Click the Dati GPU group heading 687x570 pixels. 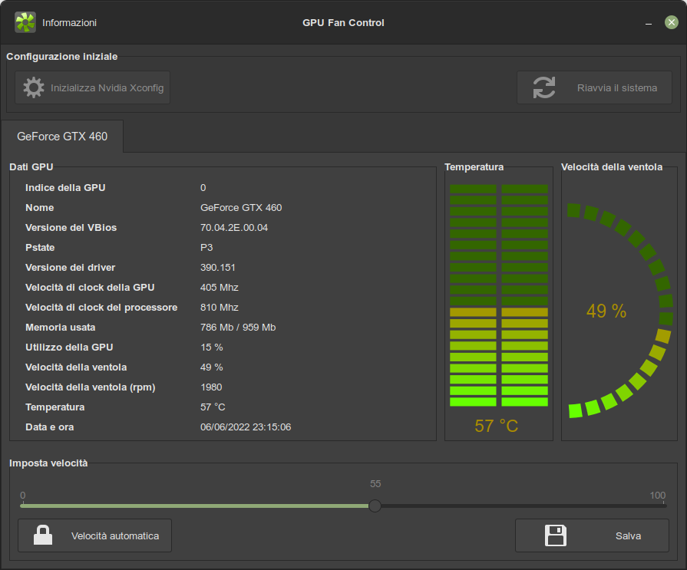31,166
